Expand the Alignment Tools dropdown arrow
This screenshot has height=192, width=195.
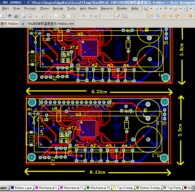[x=161, y=9]
